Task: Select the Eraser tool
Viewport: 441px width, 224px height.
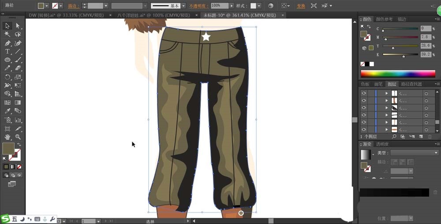Action: 18,68
